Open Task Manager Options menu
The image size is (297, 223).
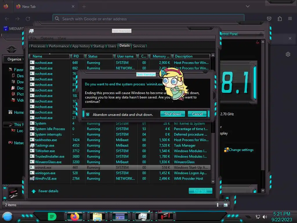pyautogui.click(x=47, y=38)
